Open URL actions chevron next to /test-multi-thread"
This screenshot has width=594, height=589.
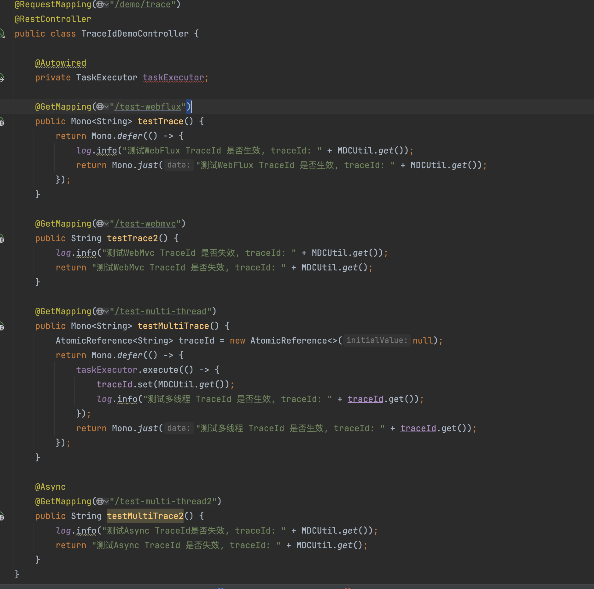click(106, 311)
